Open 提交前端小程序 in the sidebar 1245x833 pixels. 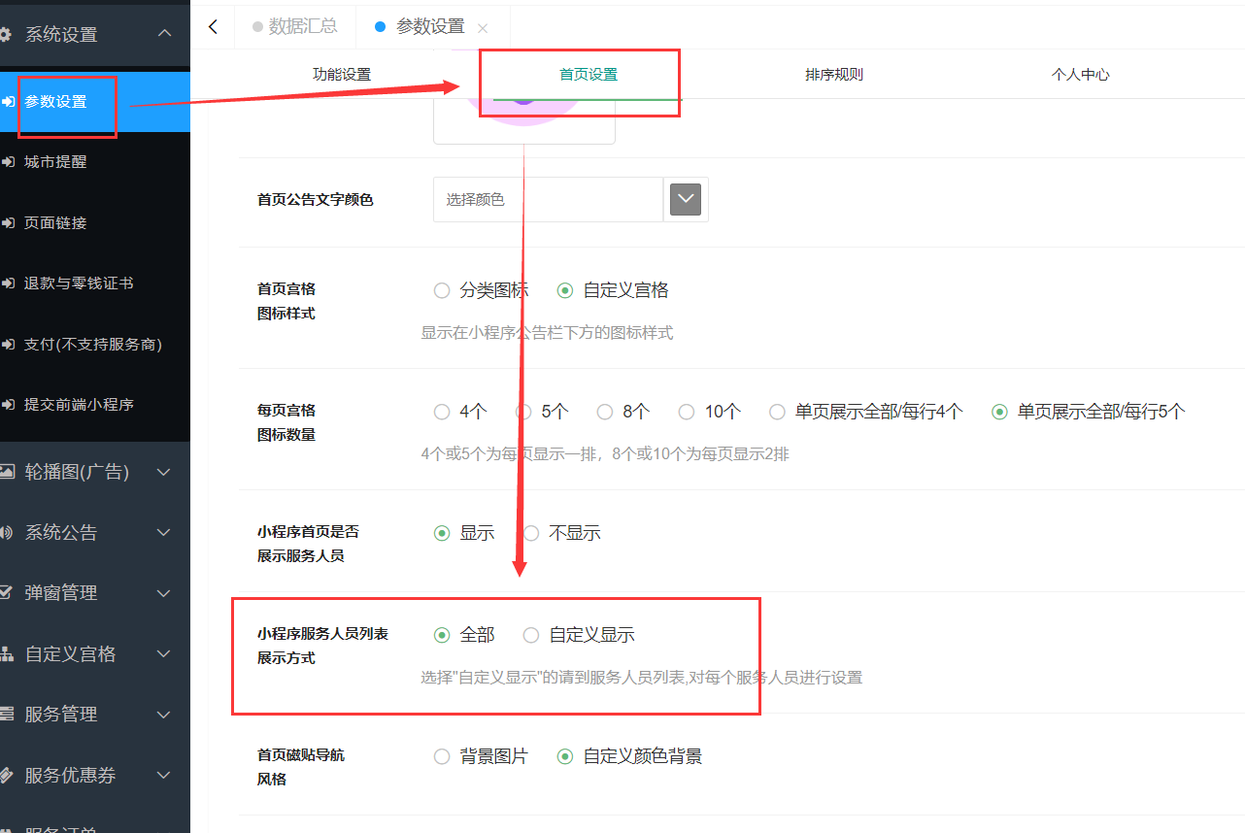80,404
